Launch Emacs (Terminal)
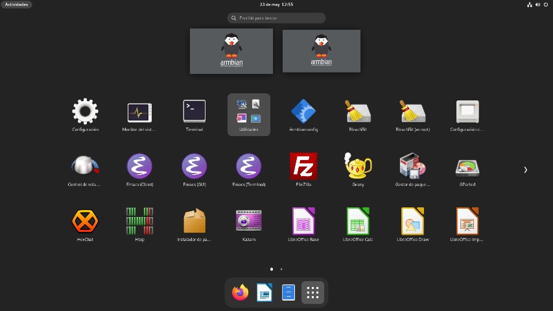553x311 pixels. pos(249,170)
